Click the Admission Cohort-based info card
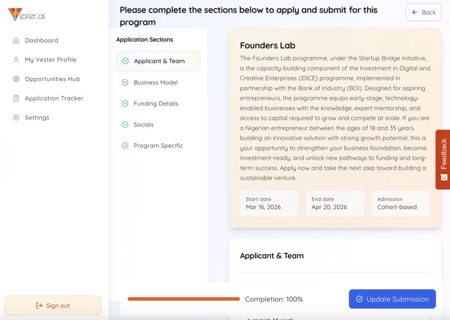 pos(401,203)
